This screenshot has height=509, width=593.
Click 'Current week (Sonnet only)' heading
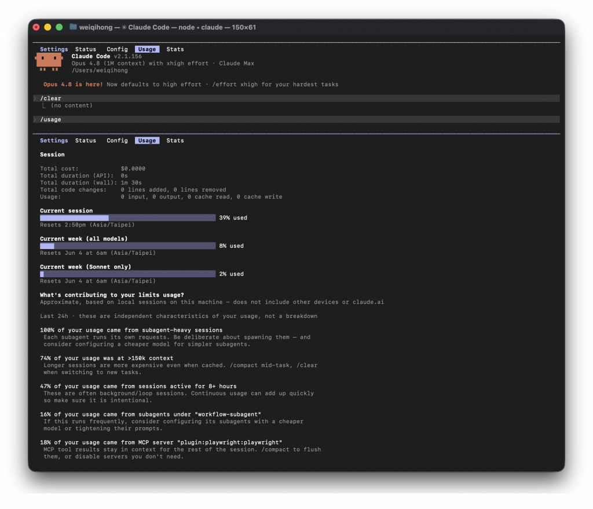click(86, 267)
